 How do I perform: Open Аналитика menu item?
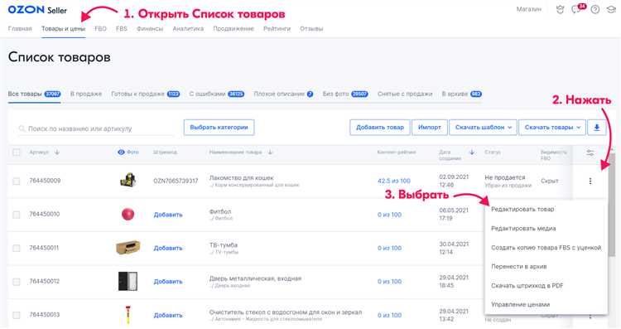tap(188, 28)
